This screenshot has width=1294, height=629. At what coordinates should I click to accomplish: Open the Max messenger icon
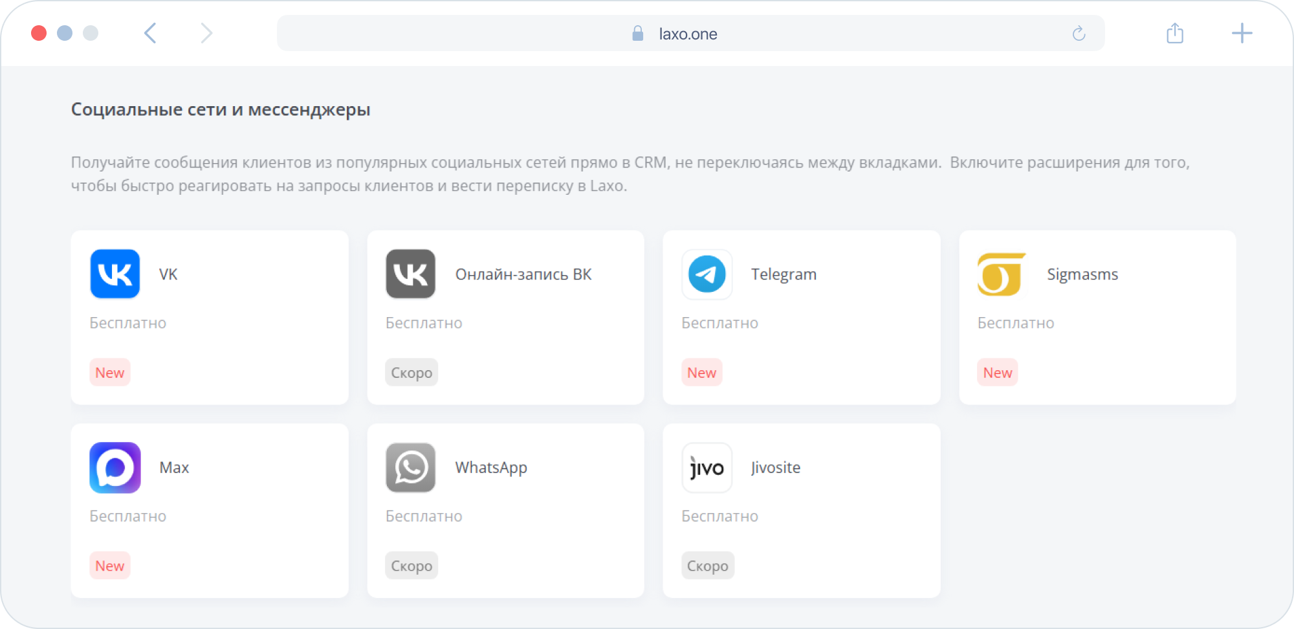pyautogui.click(x=115, y=467)
